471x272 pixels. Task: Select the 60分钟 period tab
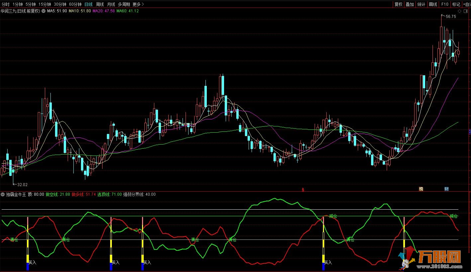coord(75,4)
